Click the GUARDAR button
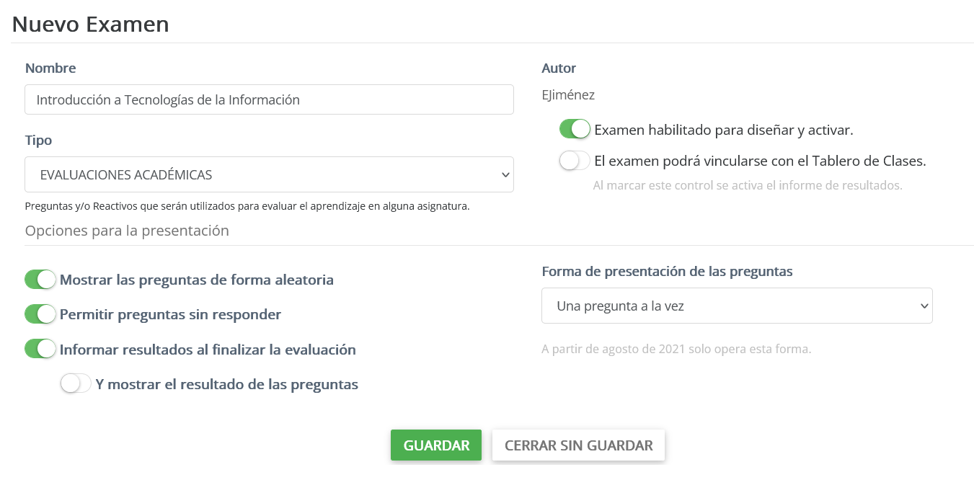The height and width of the screenshot is (480, 974). tap(436, 445)
